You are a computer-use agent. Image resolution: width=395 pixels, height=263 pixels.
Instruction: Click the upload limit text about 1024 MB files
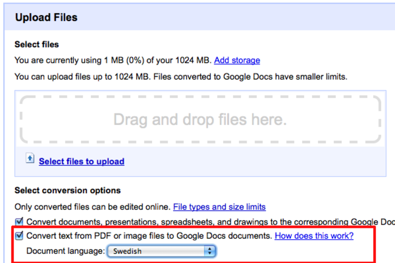pyautogui.click(x=181, y=76)
